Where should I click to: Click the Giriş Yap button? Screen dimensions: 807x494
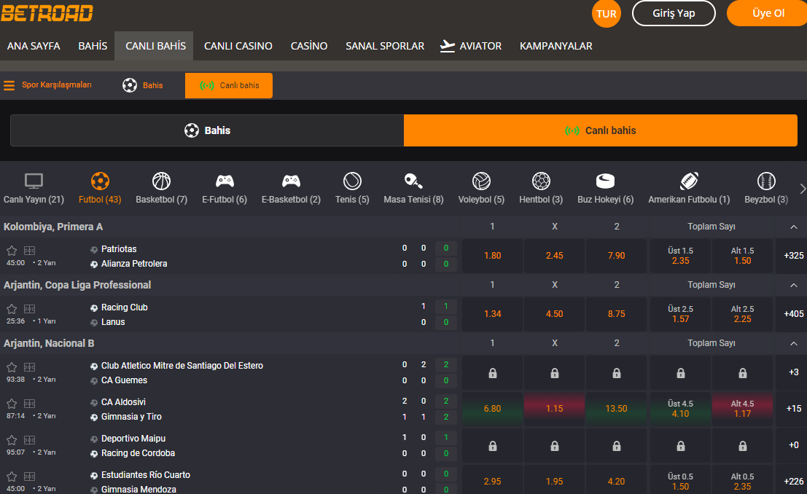coord(674,13)
